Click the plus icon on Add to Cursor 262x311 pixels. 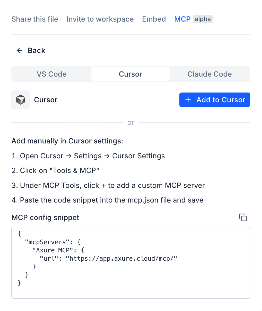tap(188, 100)
